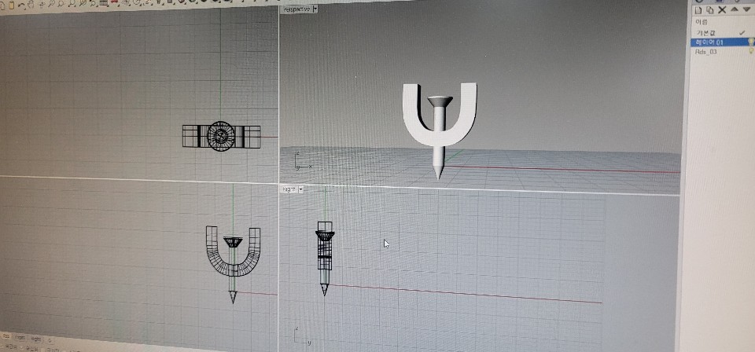
Task: Select the wireframe nail in Right view
Action: pos(325,258)
